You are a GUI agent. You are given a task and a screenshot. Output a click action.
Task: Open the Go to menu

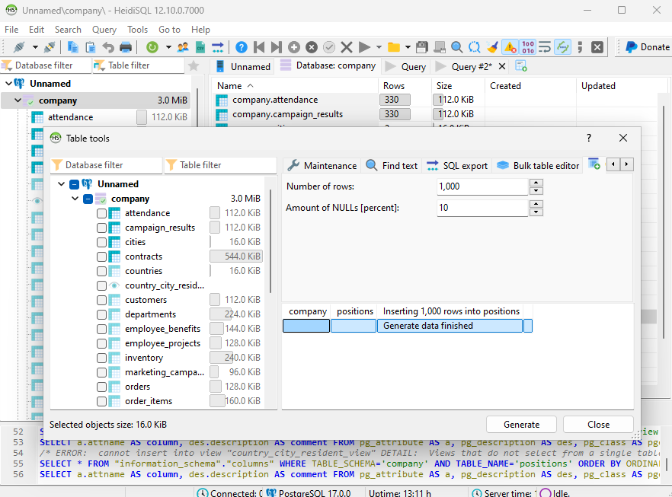coord(169,30)
